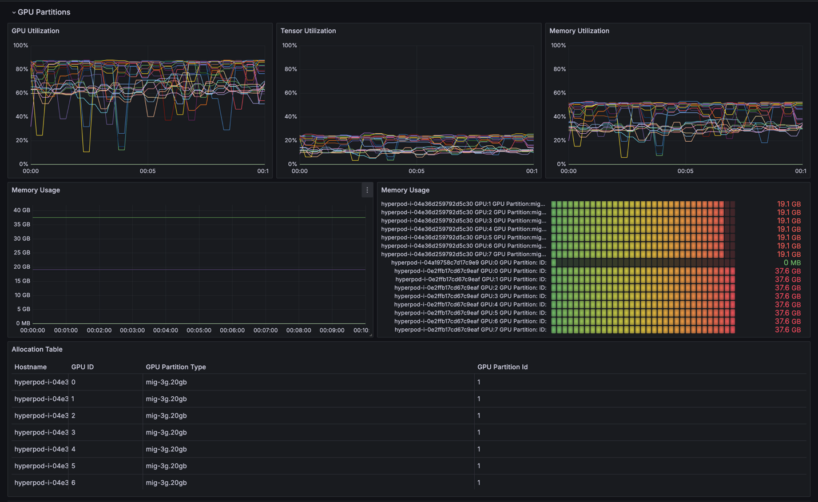The image size is (818, 502).
Task: Click the mig-3g.20gb cell for GPU ID 0
Action: tap(166, 383)
